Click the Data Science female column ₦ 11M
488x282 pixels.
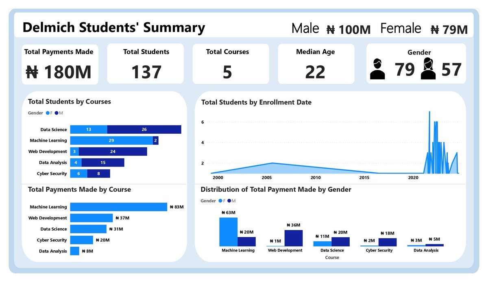tap(322, 244)
